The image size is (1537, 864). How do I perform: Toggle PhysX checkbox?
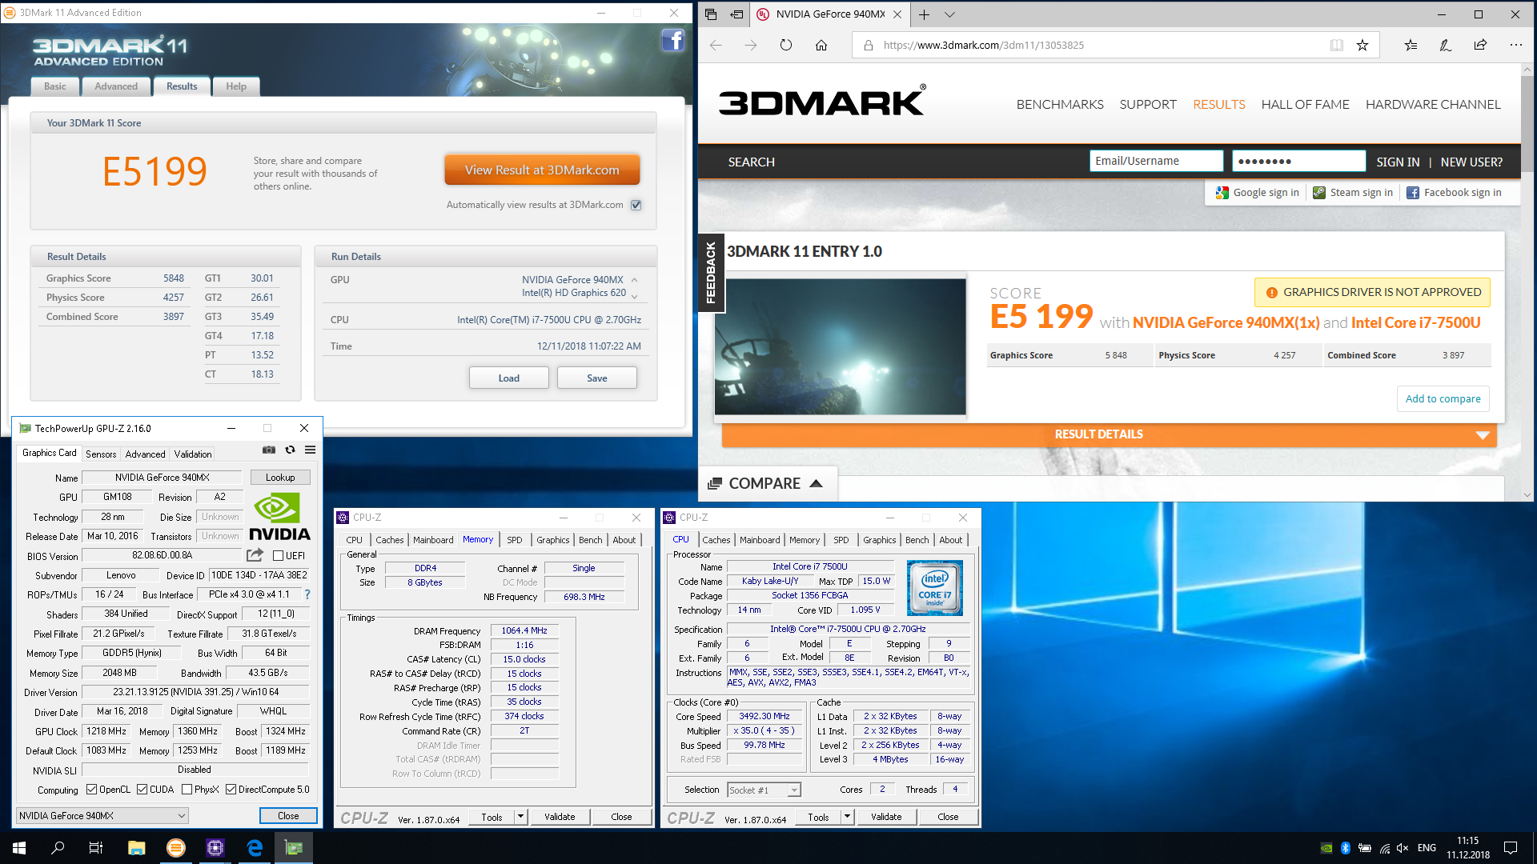[187, 790]
